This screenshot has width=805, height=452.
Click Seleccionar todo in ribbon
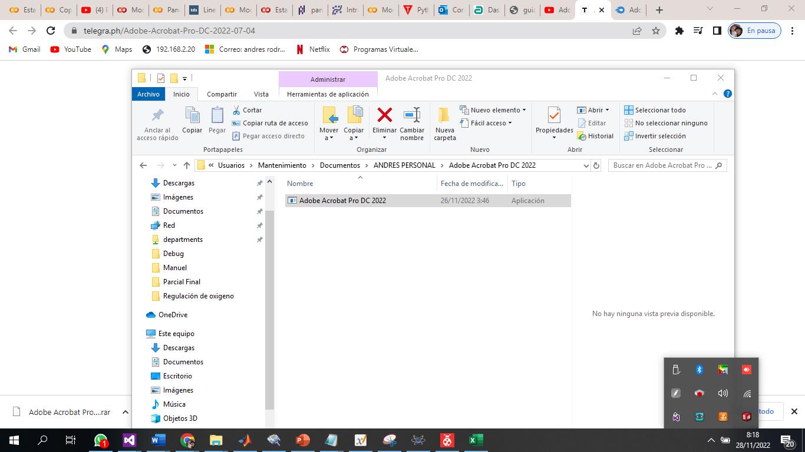click(660, 110)
